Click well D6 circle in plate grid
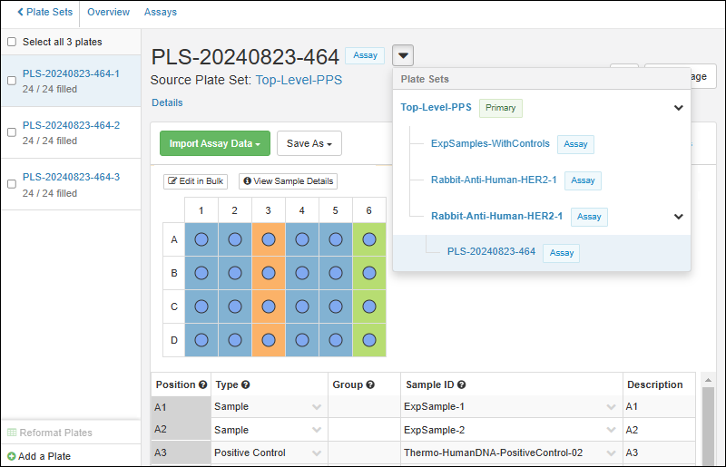The width and height of the screenshot is (726, 467). [369, 340]
